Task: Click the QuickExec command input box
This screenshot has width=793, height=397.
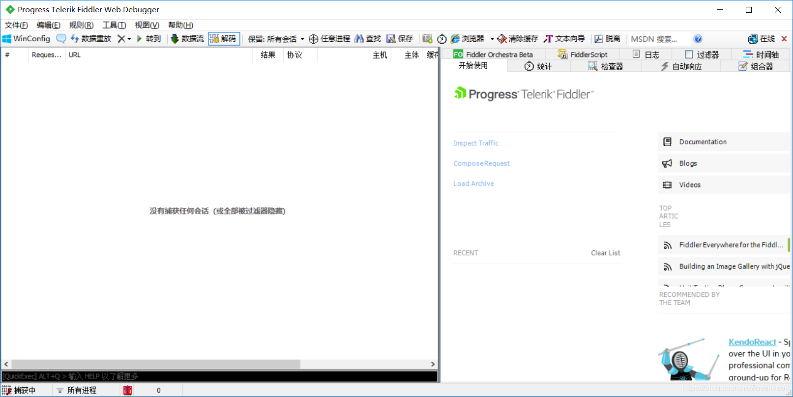Action: pyautogui.click(x=219, y=376)
